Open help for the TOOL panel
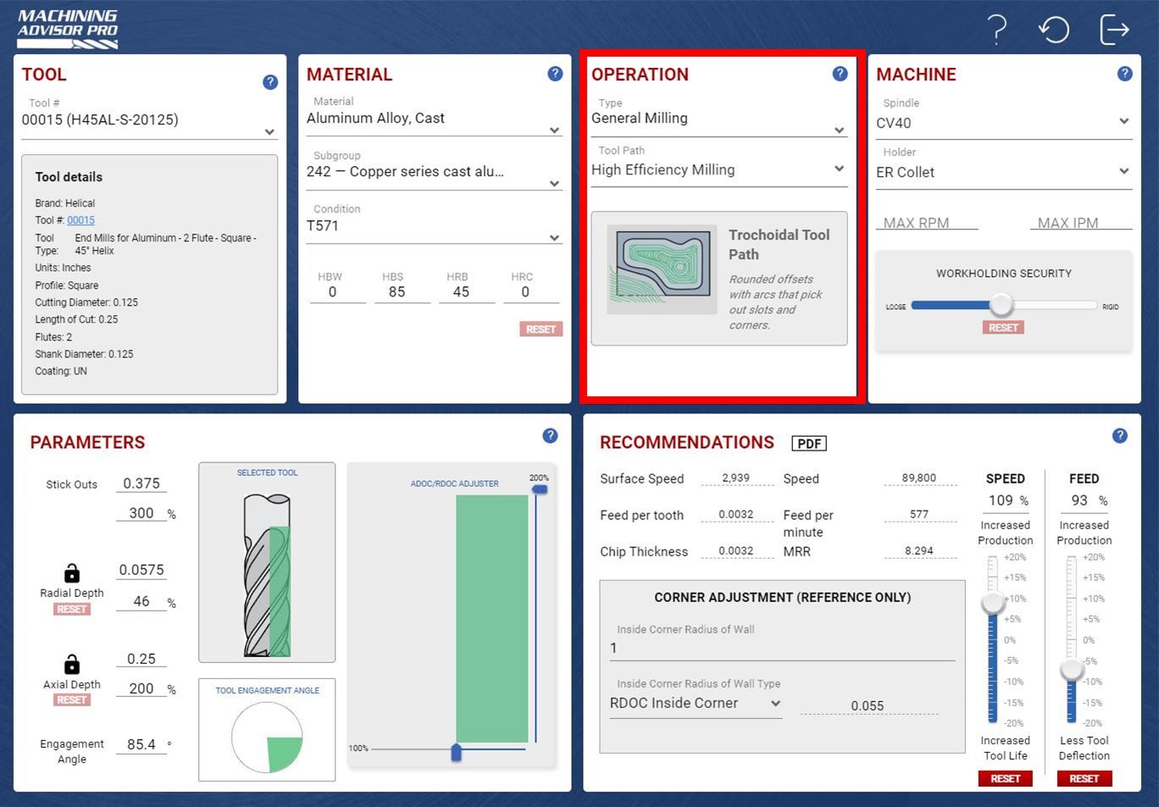1159x807 pixels. tap(270, 82)
